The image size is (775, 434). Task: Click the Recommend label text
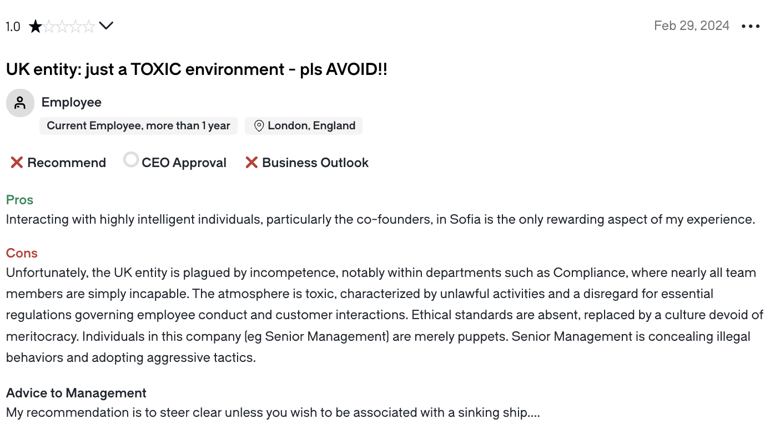pyautogui.click(x=67, y=163)
